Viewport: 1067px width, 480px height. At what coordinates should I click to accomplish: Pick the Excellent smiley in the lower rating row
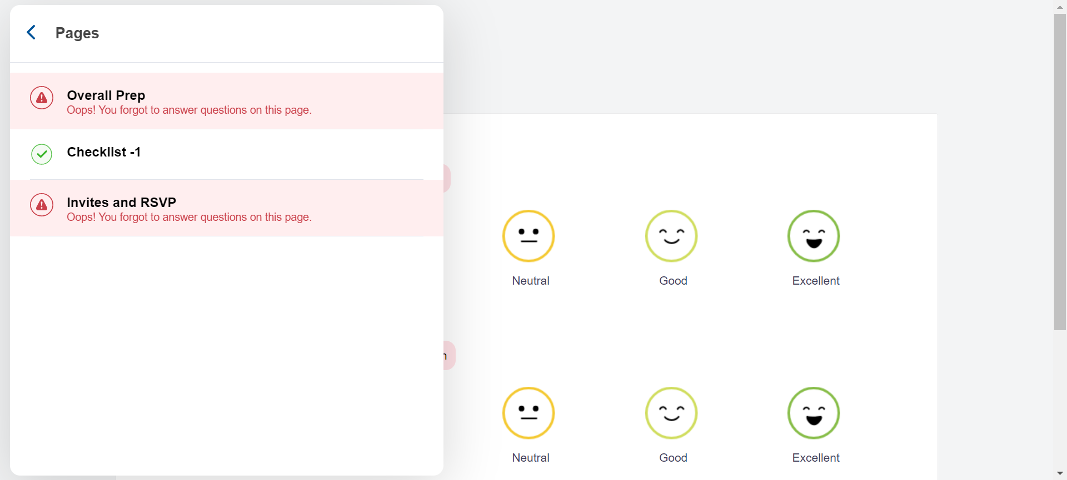(x=814, y=413)
